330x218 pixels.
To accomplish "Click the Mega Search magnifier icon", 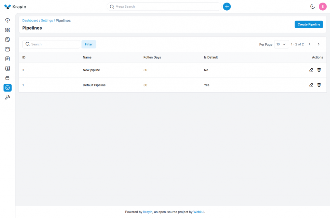I will (112, 7).
